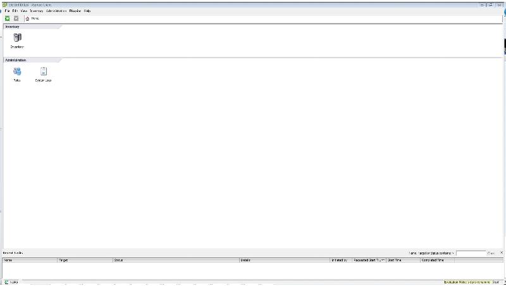
Task: Click the Recent Tasks panel title
Action: click(x=13, y=253)
